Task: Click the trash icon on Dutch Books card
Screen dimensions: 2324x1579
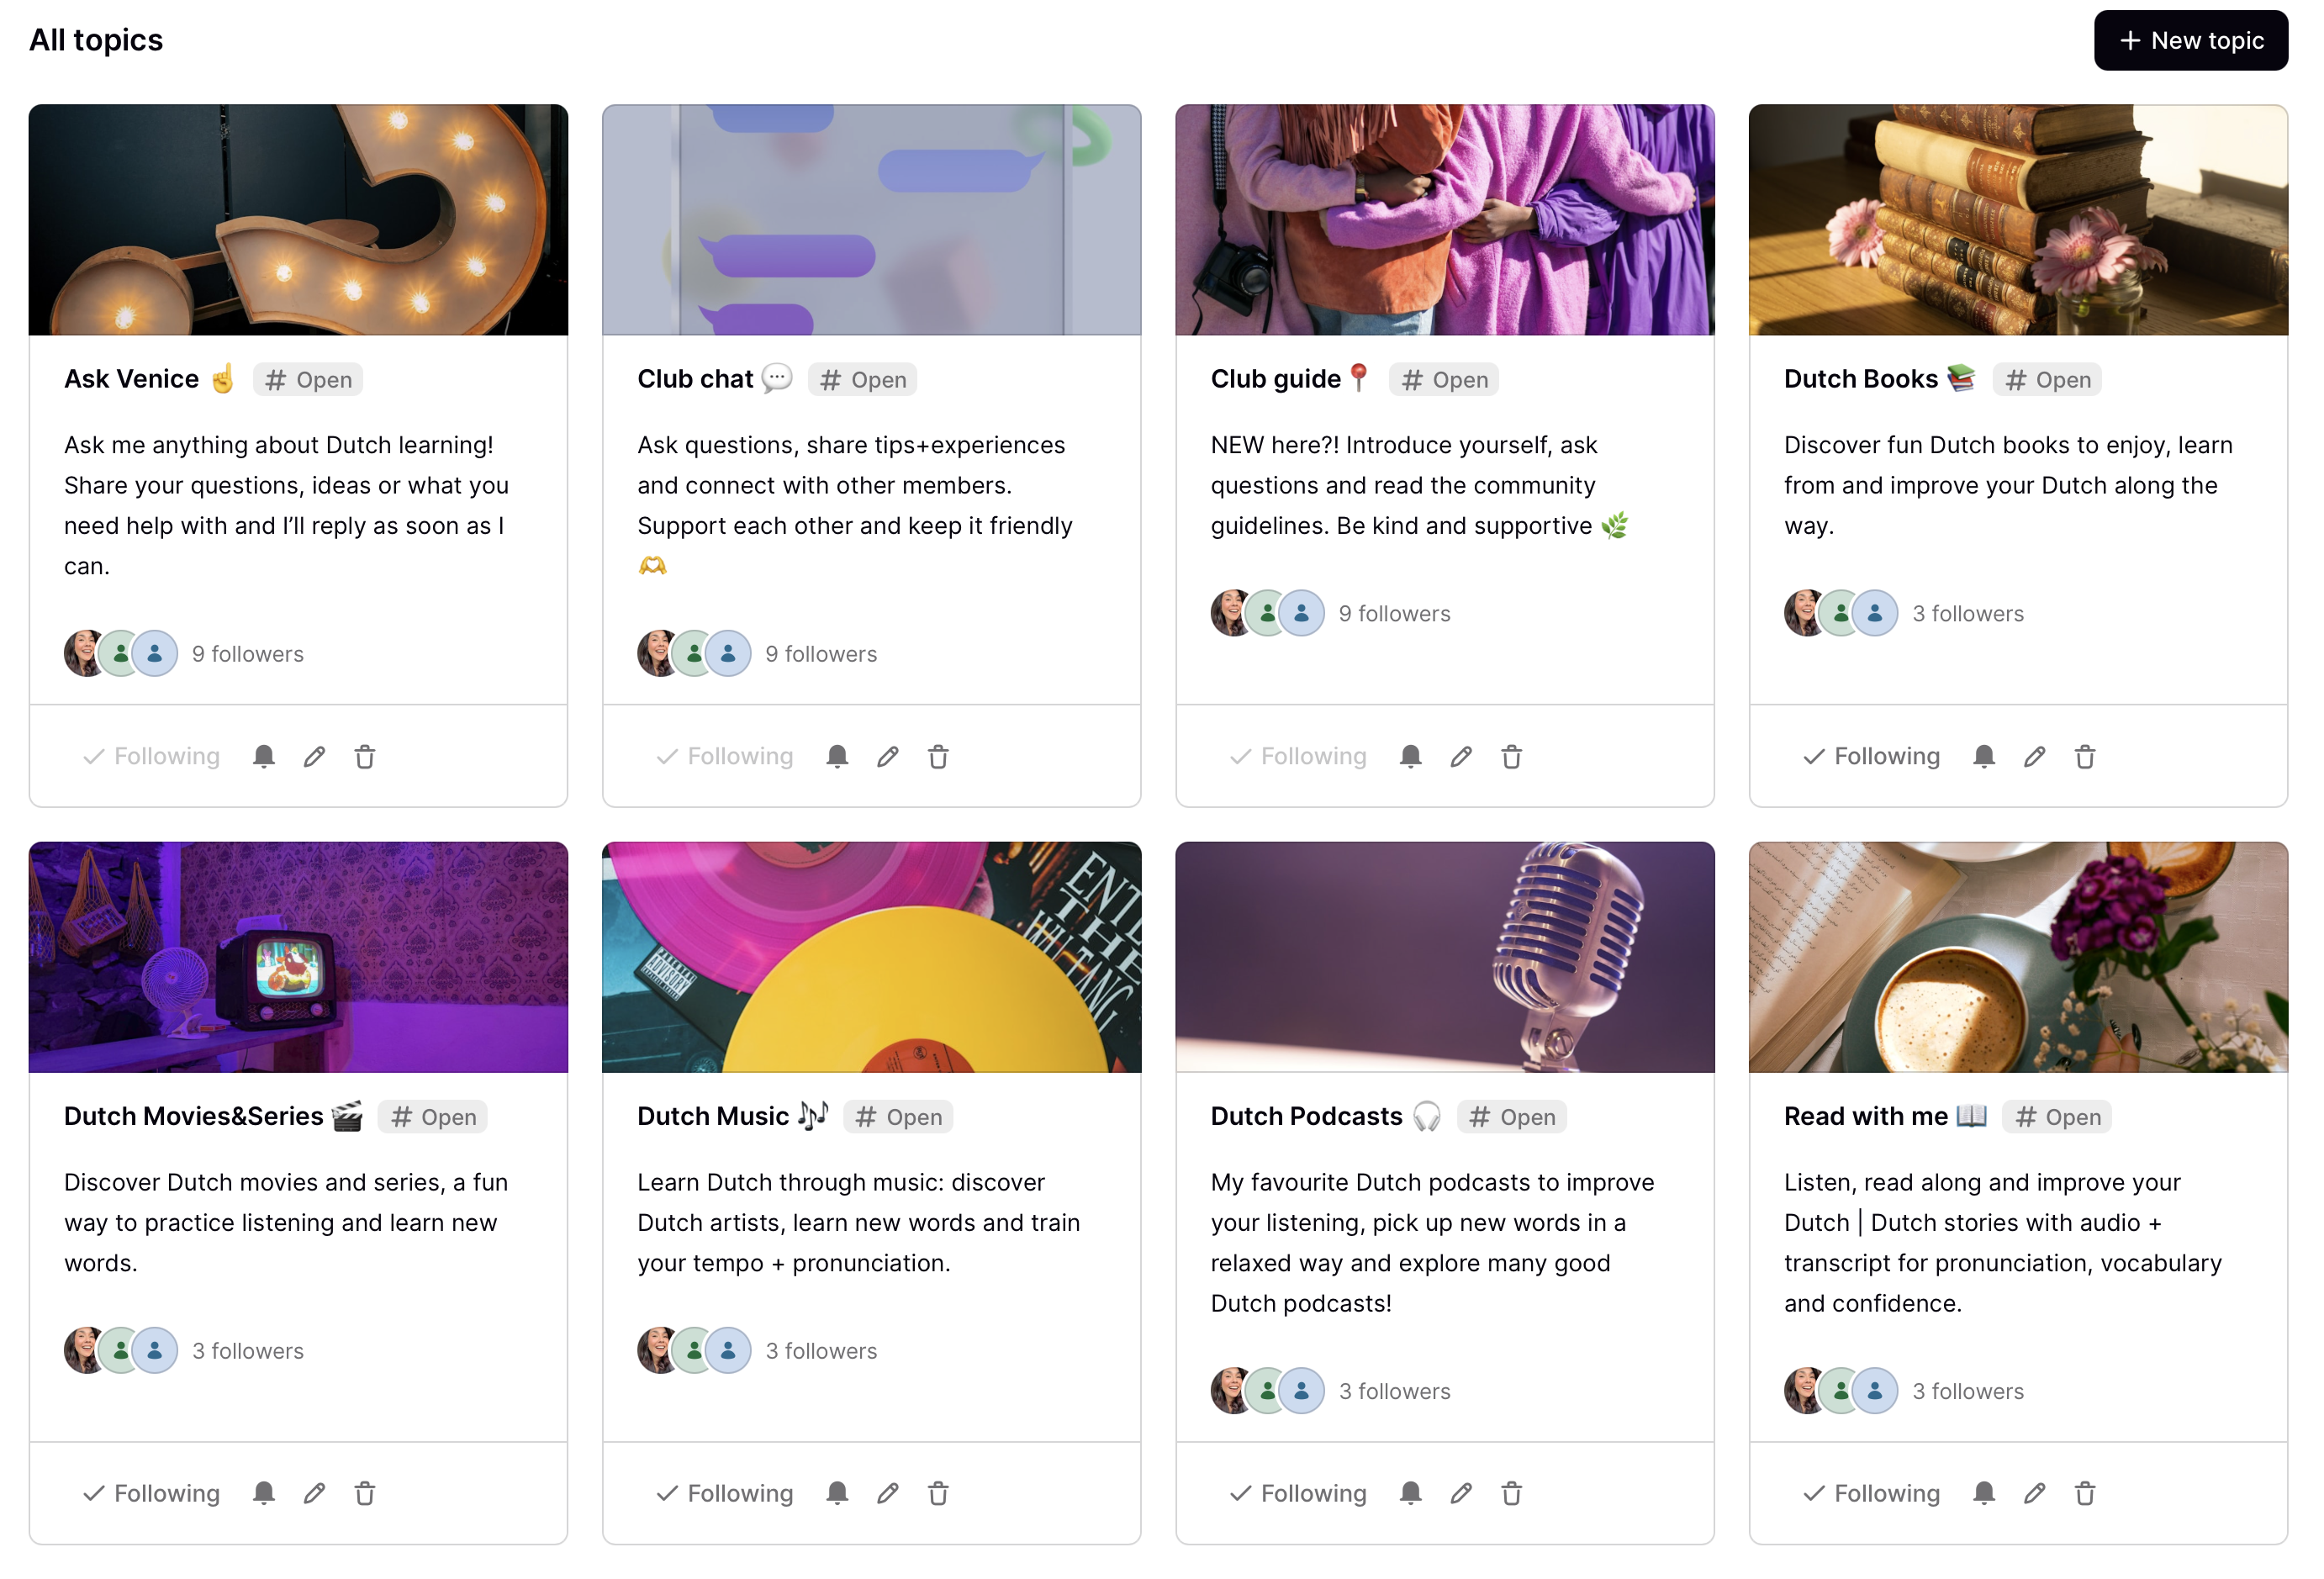Action: point(2085,756)
